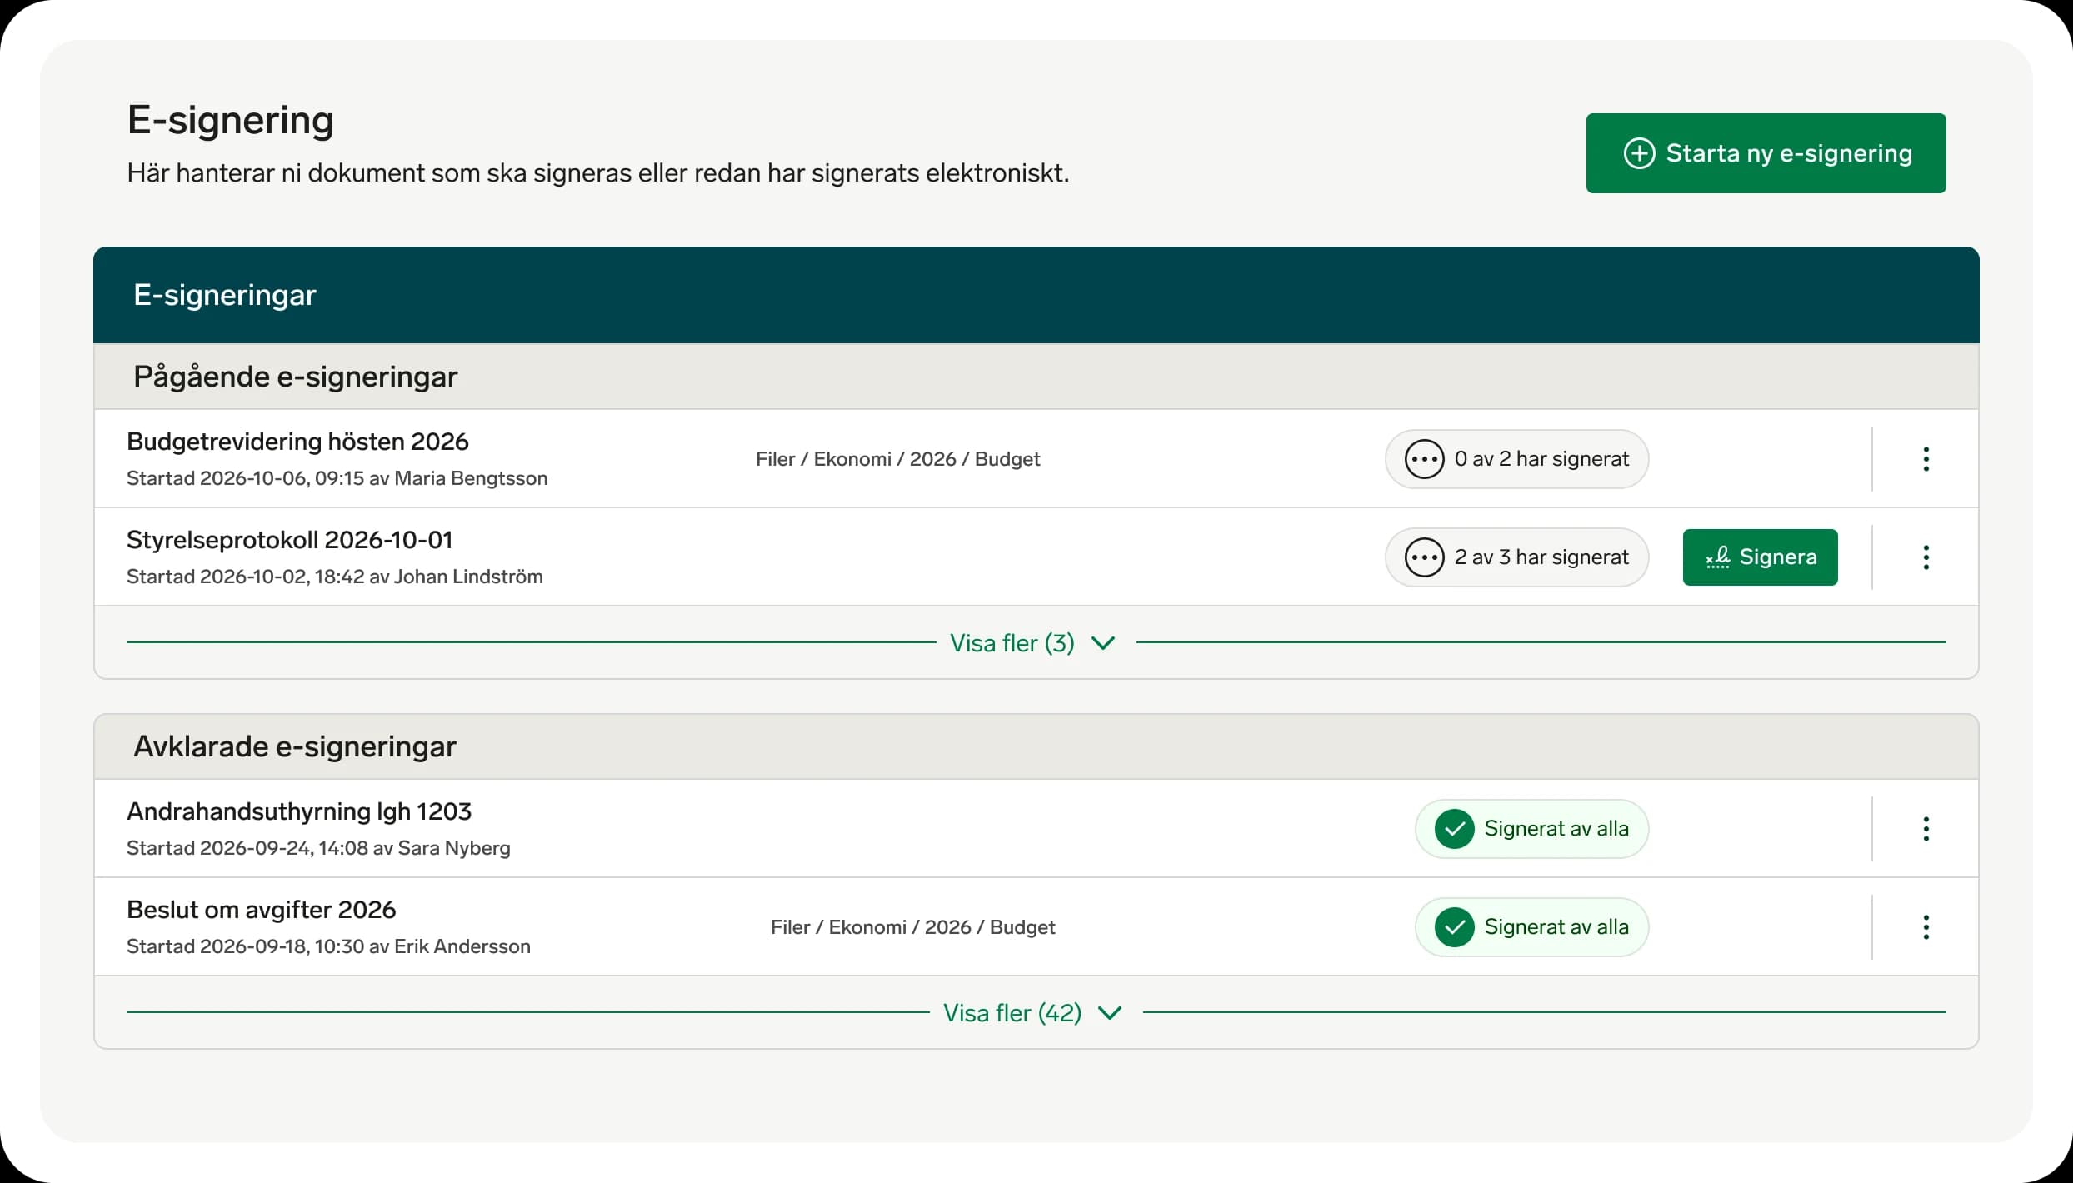This screenshot has width=2073, height=1183.
Task: Click the plus icon in Starta ny e-signering
Action: coord(1639,153)
